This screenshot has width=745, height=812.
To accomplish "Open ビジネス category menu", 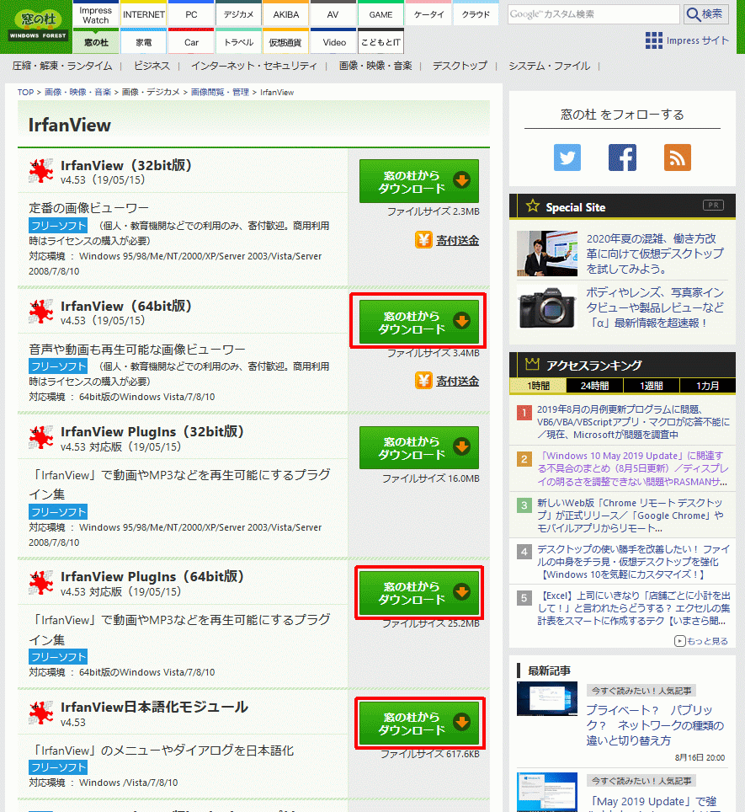I will click(x=152, y=66).
